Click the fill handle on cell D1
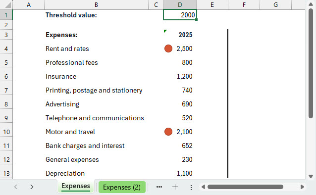 (197, 19)
